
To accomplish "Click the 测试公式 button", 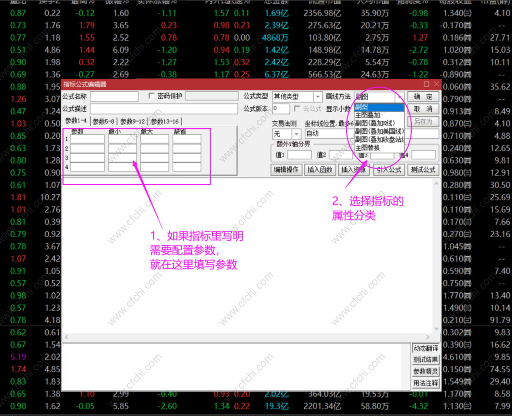I will tap(423, 170).
